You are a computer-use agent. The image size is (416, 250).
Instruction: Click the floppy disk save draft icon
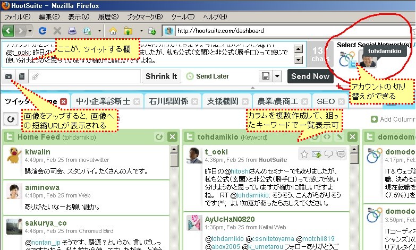tap(266, 76)
